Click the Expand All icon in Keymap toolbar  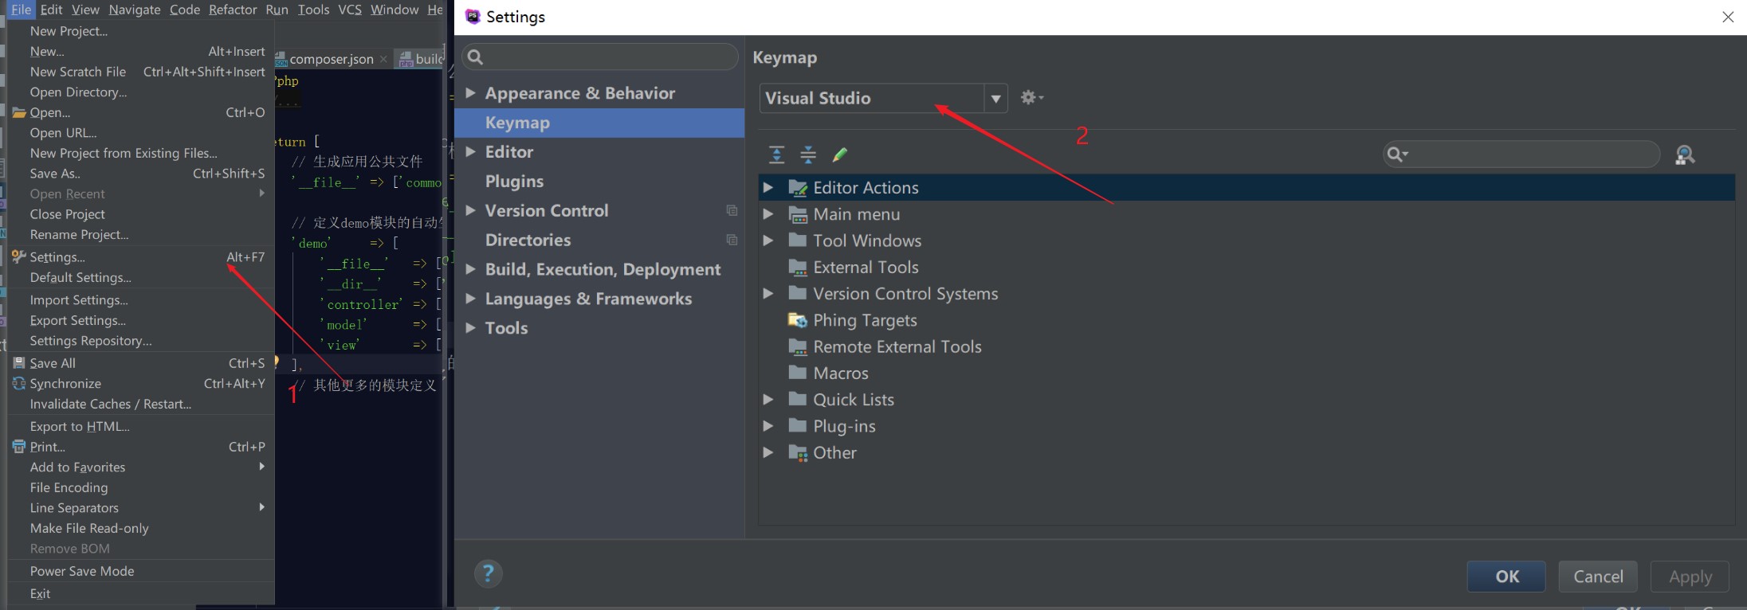click(x=776, y=154)
